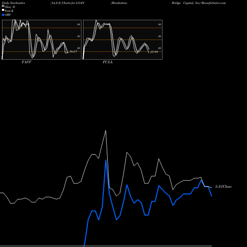Select the 'Daily Stochastics' title text
Screen dimensions: 247x247
[13, 3]
